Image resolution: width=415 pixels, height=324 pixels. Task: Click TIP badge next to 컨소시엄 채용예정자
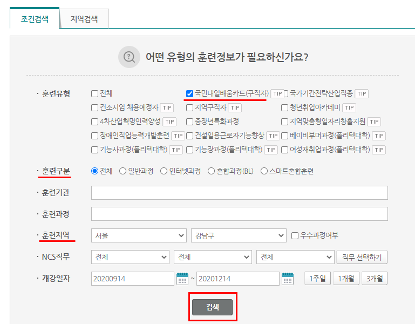(167, 107)
